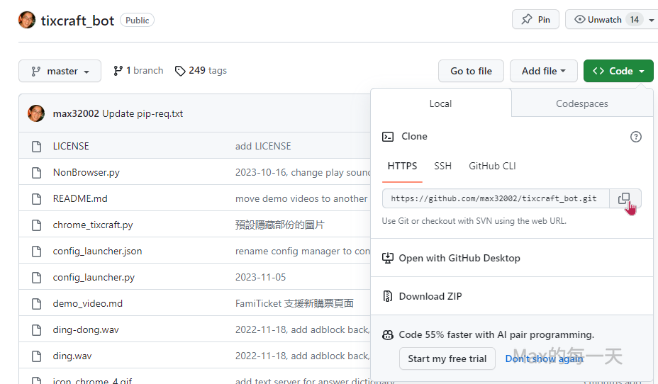View the 1 branch list
Viewport: 658px width, 384px height.
click(x=138, y=71)
